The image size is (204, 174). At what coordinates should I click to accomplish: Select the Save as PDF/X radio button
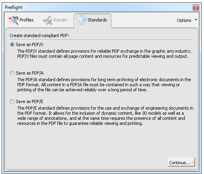click(x=12, y=44)
